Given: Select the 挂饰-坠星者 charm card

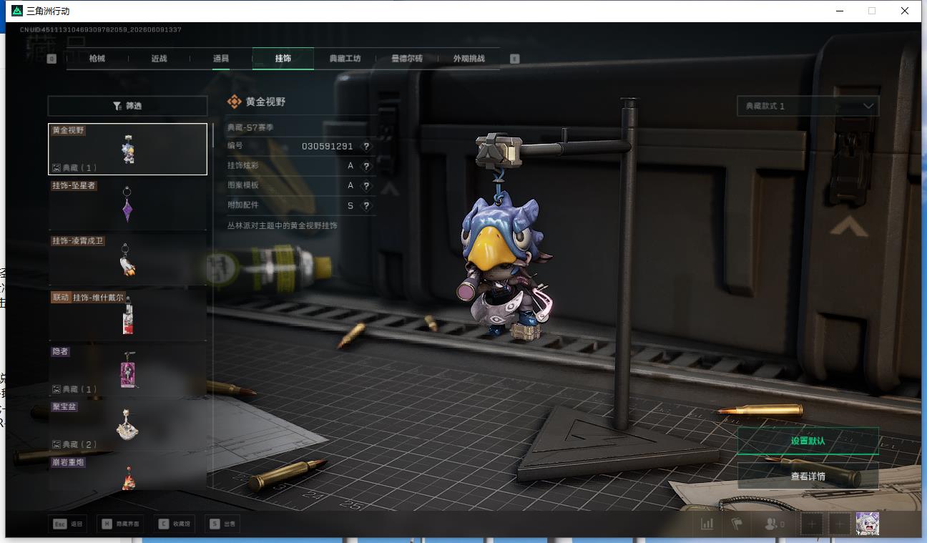Looking at the screenshot, I should (x=127, y=205).
